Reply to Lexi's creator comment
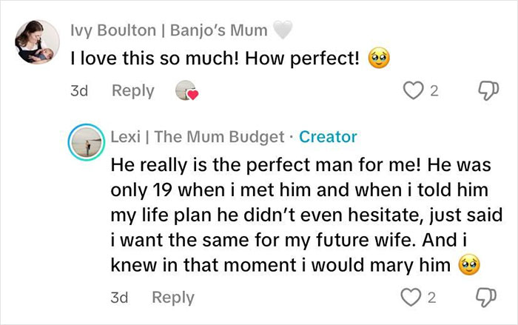 pyautogui.click(x=173, y=298)
